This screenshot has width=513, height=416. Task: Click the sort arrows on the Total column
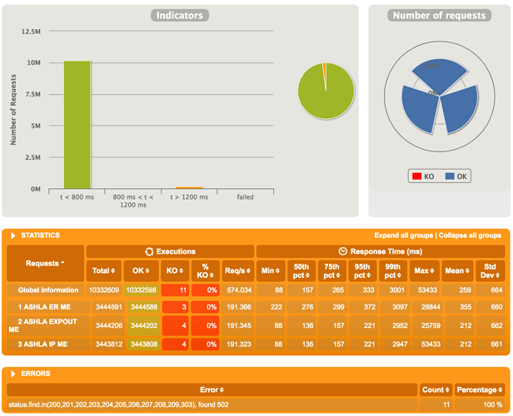coord(113,270)
